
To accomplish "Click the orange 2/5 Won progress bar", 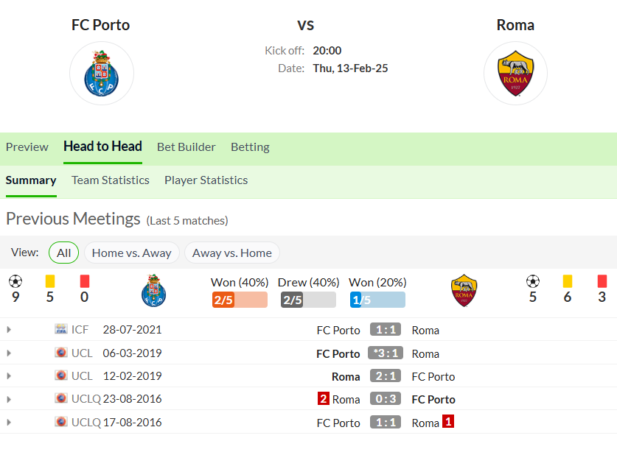I will [240, 300].
